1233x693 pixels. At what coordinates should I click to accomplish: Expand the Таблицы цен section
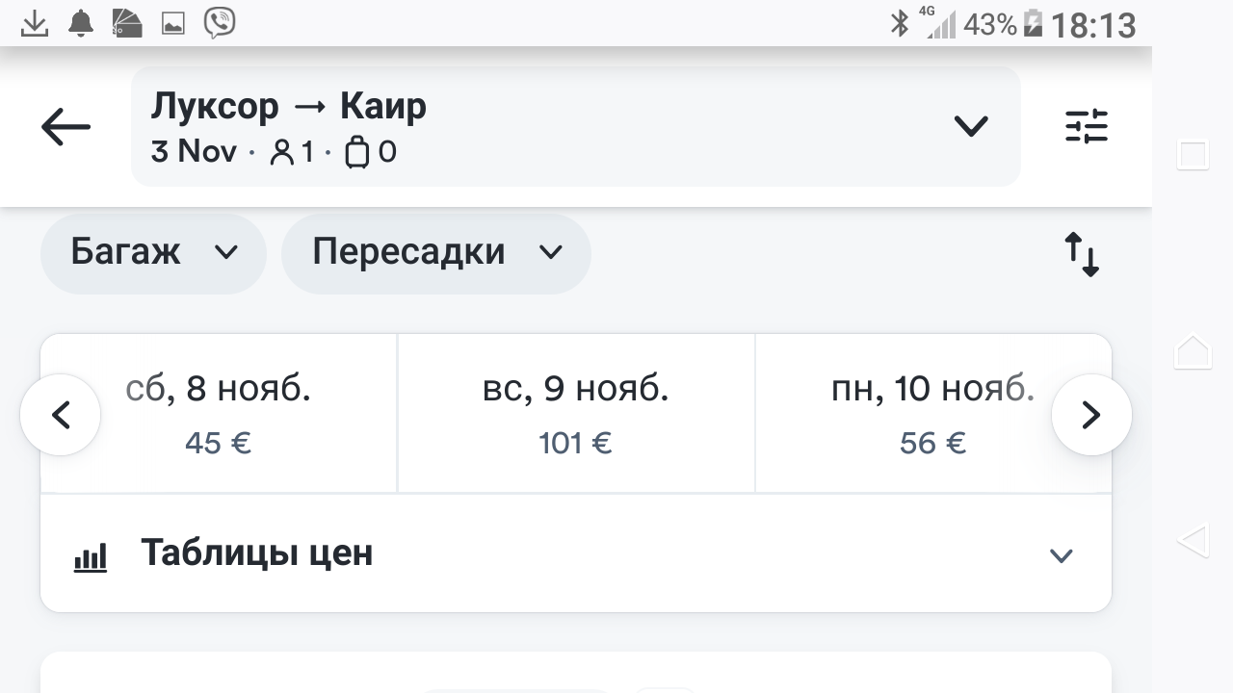[1061, 555]
